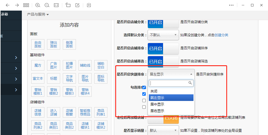Rotate the image using the rotate icon
This screenshot has width=268, height=135.
coord(68,5)
